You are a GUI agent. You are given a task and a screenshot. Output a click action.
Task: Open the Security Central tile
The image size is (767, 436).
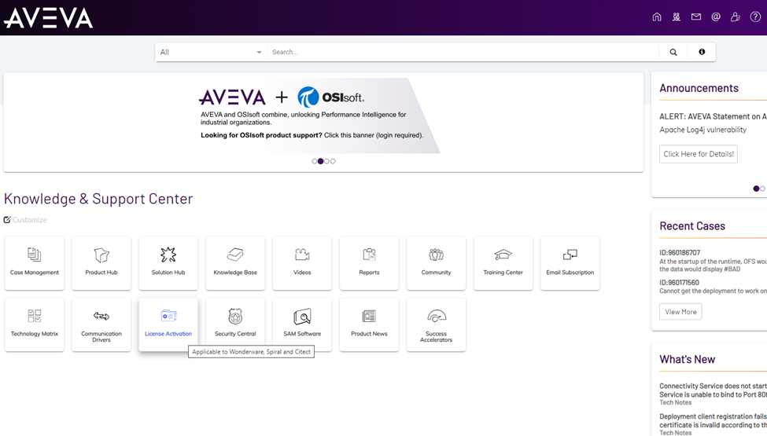click(235, 324)
